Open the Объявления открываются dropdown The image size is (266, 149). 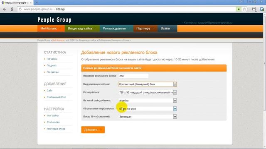tap(148, 108)
